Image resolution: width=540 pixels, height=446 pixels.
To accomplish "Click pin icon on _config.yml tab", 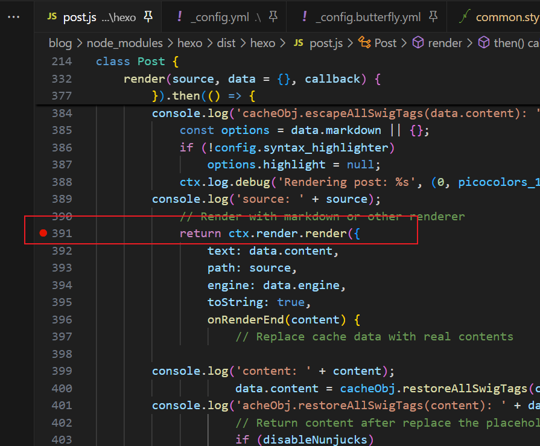I will pos(273,17).
